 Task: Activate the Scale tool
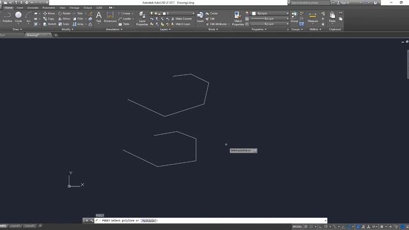64,24
